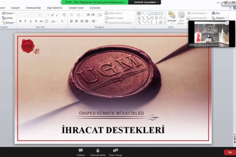Image resolution: width=236 pixels, height=157 pixels.
Task: Click SmartArt'a Dönüştür button
Action: point(119,23)
